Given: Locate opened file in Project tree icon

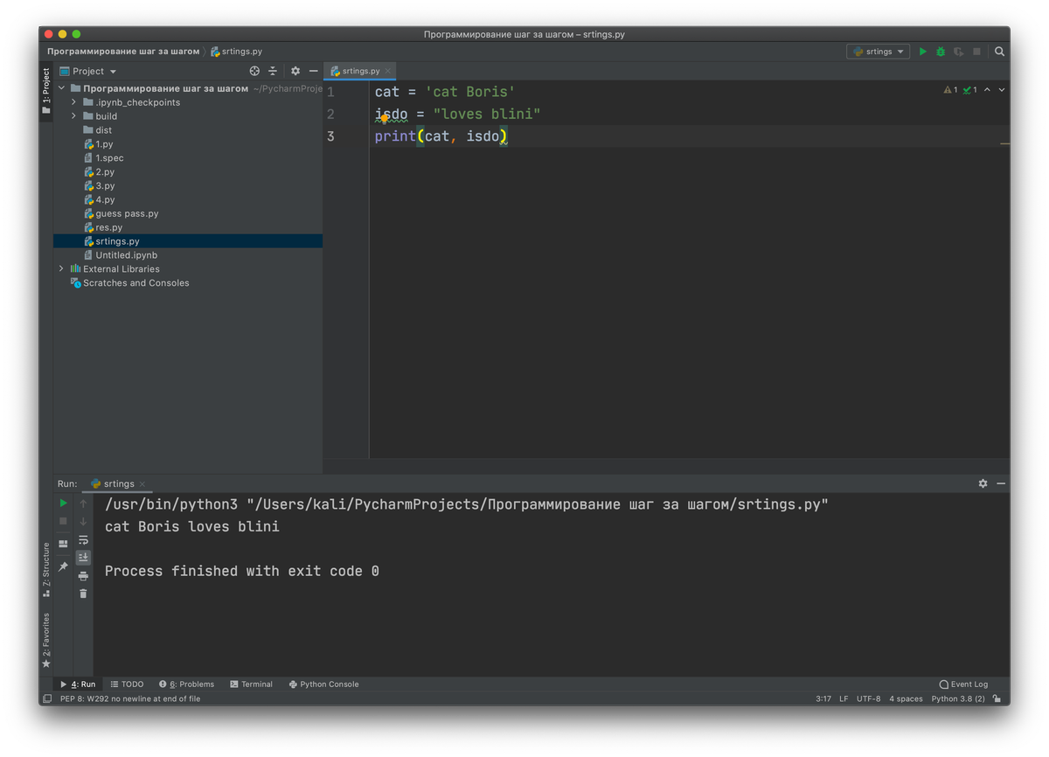Looking at the screenshot, I should tap(254, 71).
